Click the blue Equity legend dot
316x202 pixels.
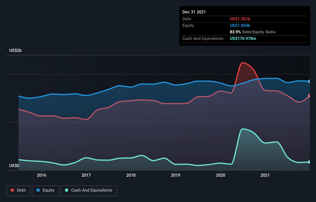pyautogui.click(x=38, y=190)
